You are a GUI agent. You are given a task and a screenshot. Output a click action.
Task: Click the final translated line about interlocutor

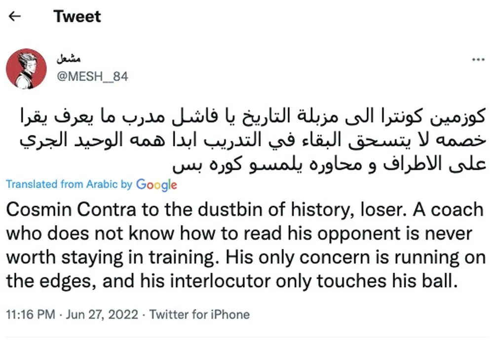pos(229,280)
